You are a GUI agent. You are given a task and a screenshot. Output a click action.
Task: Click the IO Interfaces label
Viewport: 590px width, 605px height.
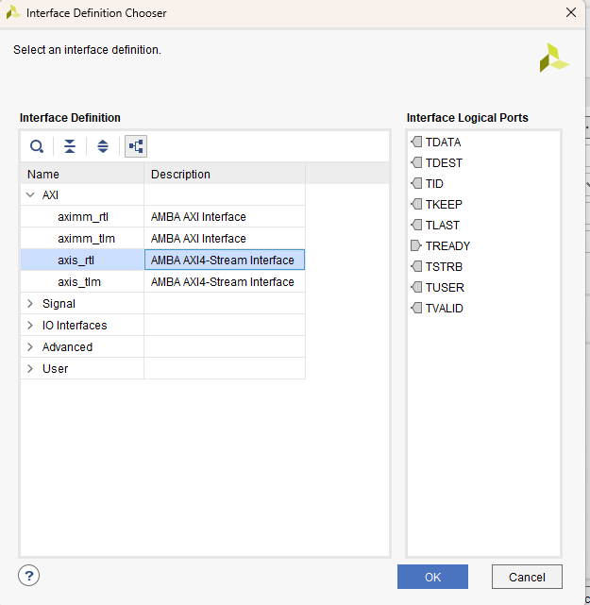[x=75, y=326]
